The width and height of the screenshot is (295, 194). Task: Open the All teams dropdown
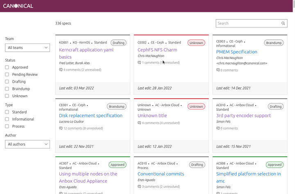27,48
